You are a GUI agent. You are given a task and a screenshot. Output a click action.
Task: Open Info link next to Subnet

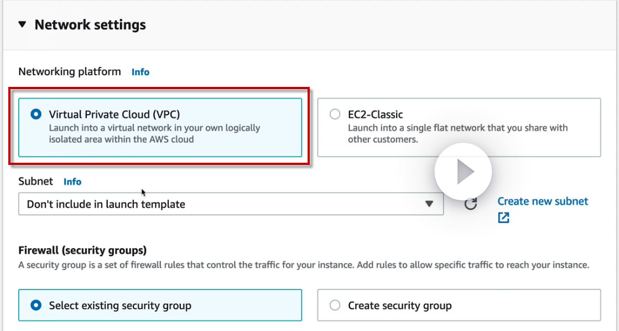(72, 182)
